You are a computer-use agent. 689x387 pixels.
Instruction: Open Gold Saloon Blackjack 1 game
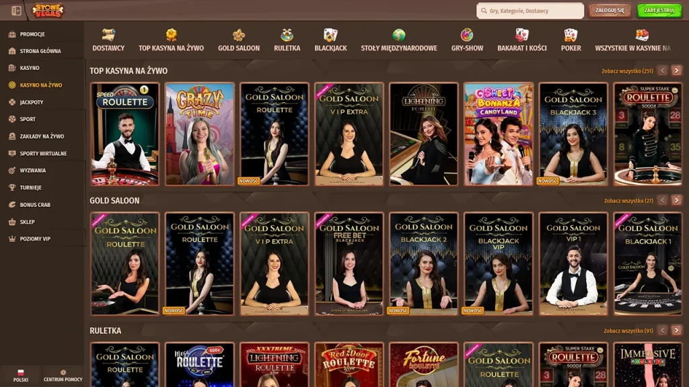pyautogui.click(x=648, y=263)
